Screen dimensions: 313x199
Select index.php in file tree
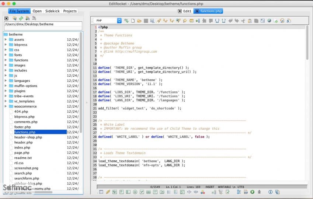click(x=22, y=147)
